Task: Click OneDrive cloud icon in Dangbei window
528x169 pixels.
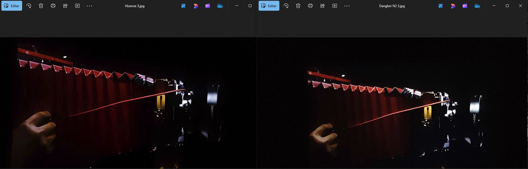Action: tap(477, 6)
